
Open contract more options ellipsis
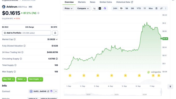pos(56,92)
